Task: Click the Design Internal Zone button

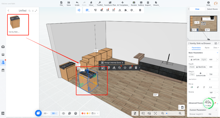Action: click(112, 63)
